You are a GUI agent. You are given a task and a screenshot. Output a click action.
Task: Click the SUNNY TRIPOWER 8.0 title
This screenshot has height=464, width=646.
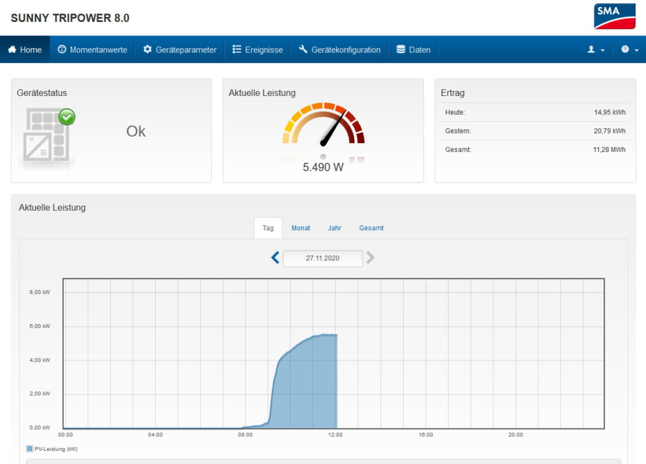point(70,18)
